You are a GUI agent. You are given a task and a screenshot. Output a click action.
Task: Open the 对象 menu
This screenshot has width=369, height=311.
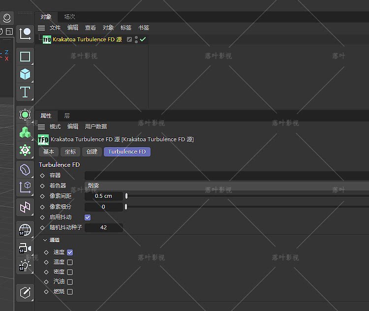[x=108, y=28]
